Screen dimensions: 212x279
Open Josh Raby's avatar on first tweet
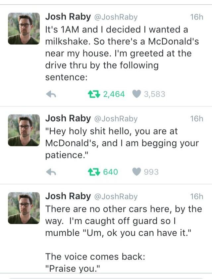pyautogui.click(x=24, y=28)
